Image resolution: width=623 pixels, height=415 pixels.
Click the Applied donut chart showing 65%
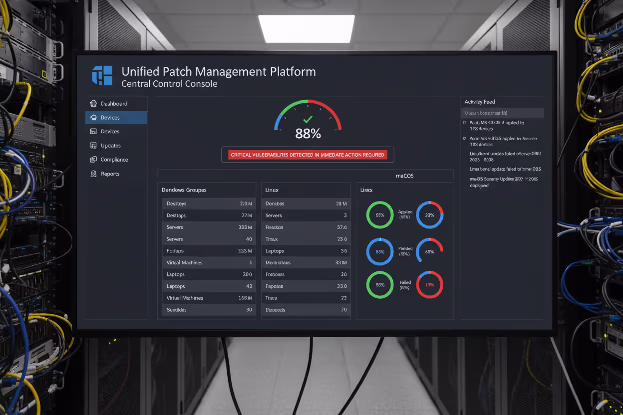[x=380, y=214]
